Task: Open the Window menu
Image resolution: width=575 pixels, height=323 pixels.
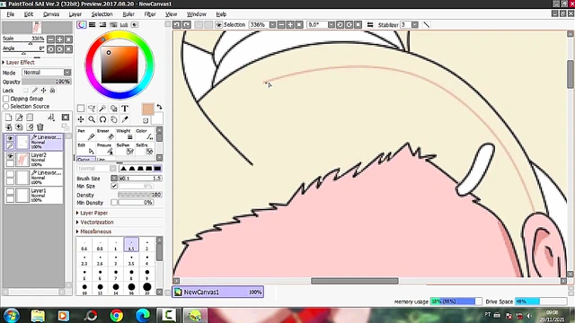Action: click(x=197, y=14)
